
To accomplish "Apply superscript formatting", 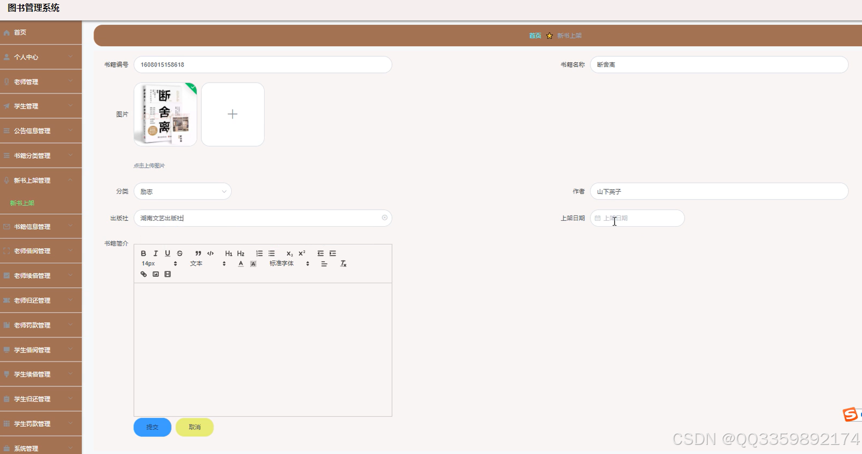I will [x=302, y=254].
